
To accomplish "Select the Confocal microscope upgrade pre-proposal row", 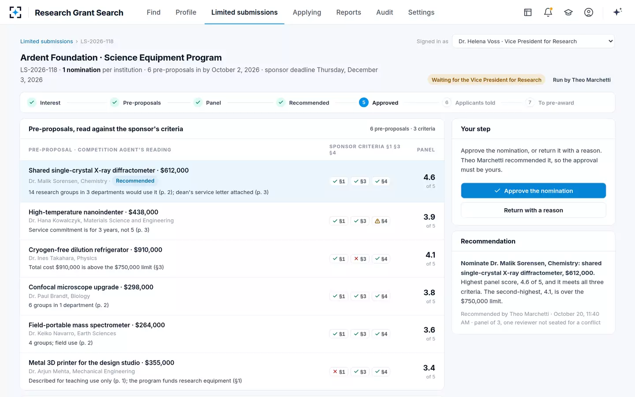I will click(232, 296).
